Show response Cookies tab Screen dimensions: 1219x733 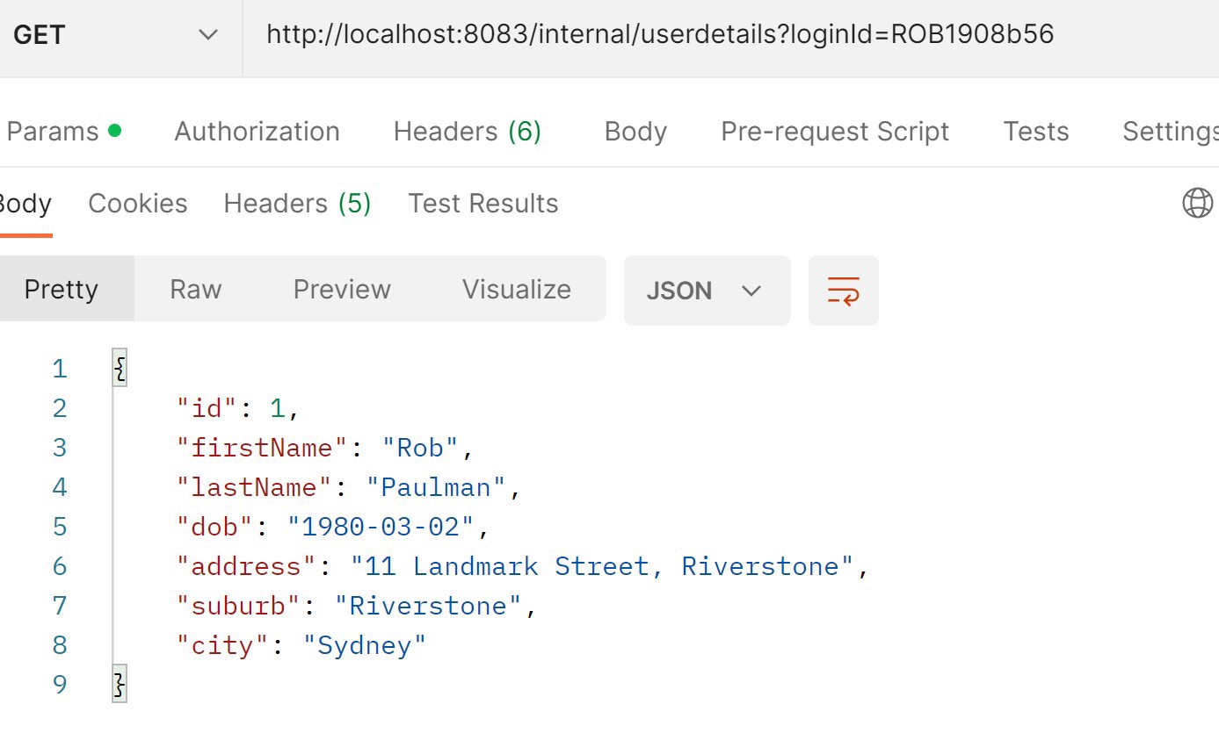[x=138, y=204]
